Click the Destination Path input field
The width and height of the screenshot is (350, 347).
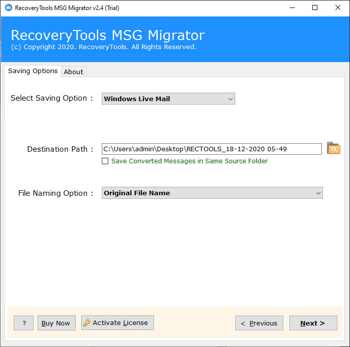(x=212, y=149)
